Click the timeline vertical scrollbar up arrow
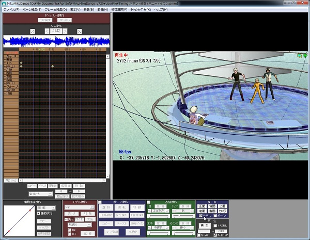Image resolution: width=310 pixels, height=240 pixels. 107,57
